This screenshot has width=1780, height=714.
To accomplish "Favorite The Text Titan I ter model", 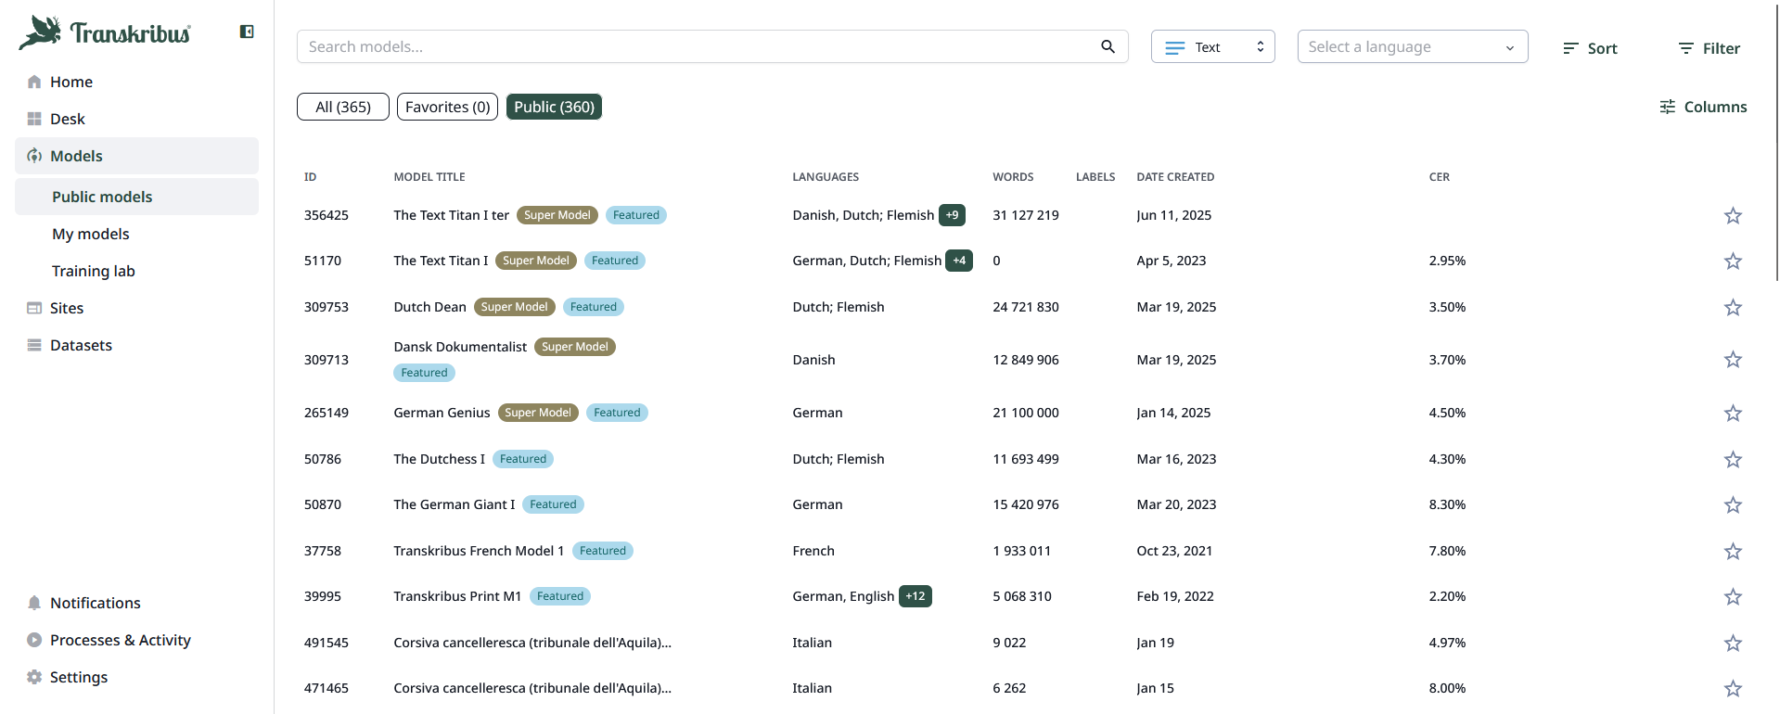I will [1732, 216].
